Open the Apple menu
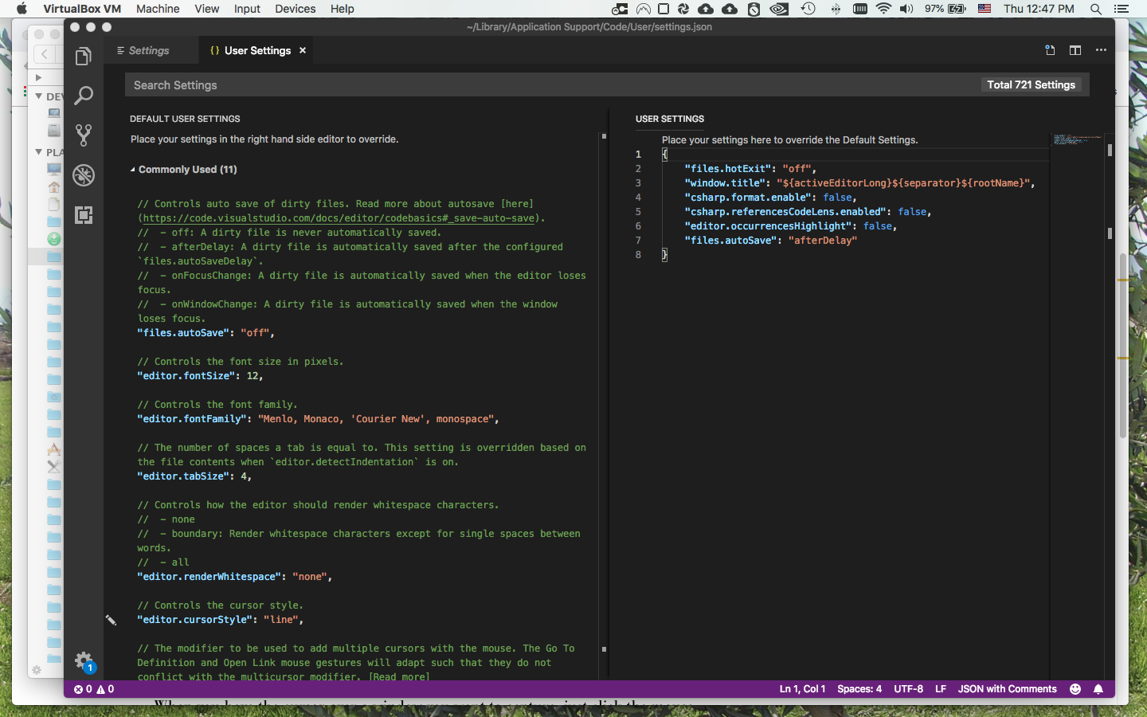Viewport: 1147px width, 717px height. point(22,9)
